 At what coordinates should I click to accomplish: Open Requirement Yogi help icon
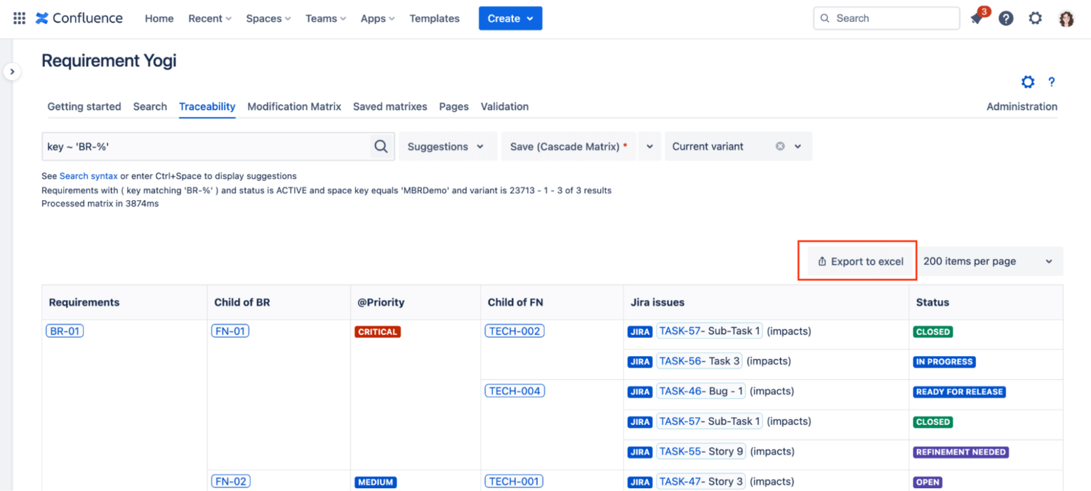coord(1051,82)
